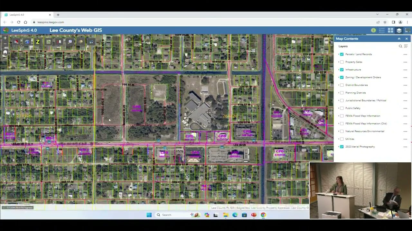
Task: Open the Legend list widget in header
Action: (382, 30)
